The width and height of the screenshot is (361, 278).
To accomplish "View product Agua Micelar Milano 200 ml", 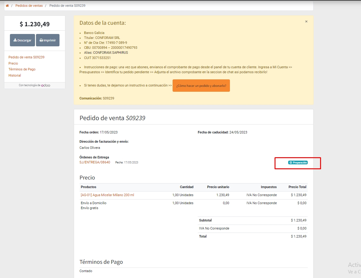I will 108,195.
